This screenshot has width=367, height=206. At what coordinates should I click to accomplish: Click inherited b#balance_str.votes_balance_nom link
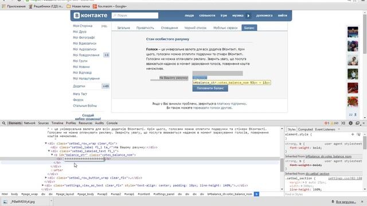329,156
